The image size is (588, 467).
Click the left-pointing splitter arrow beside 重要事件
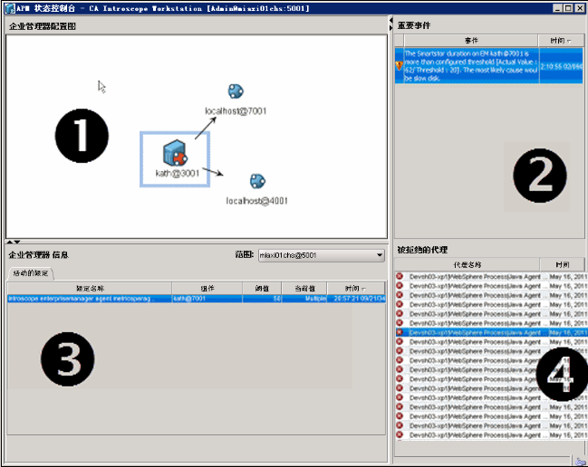click(x=390, y=20)
